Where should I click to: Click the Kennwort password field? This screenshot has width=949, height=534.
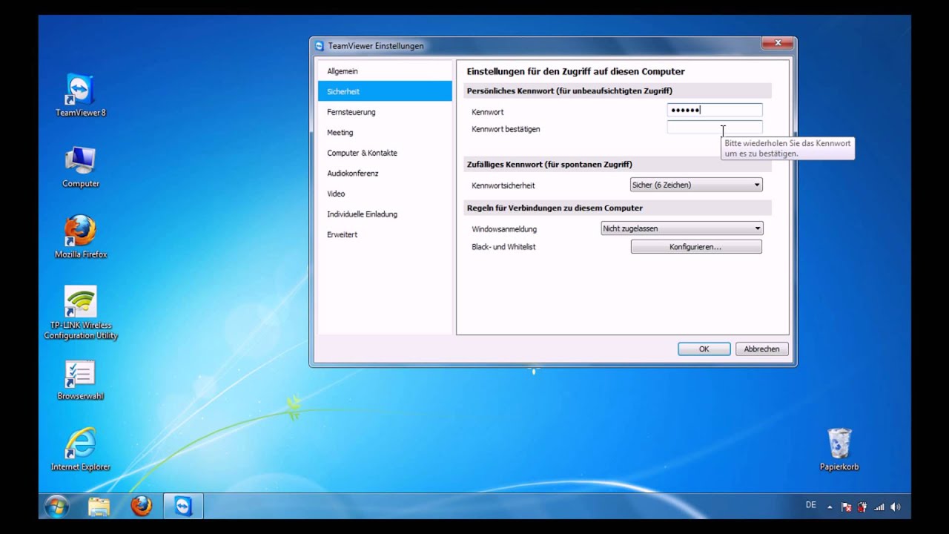tap(715, 111)
